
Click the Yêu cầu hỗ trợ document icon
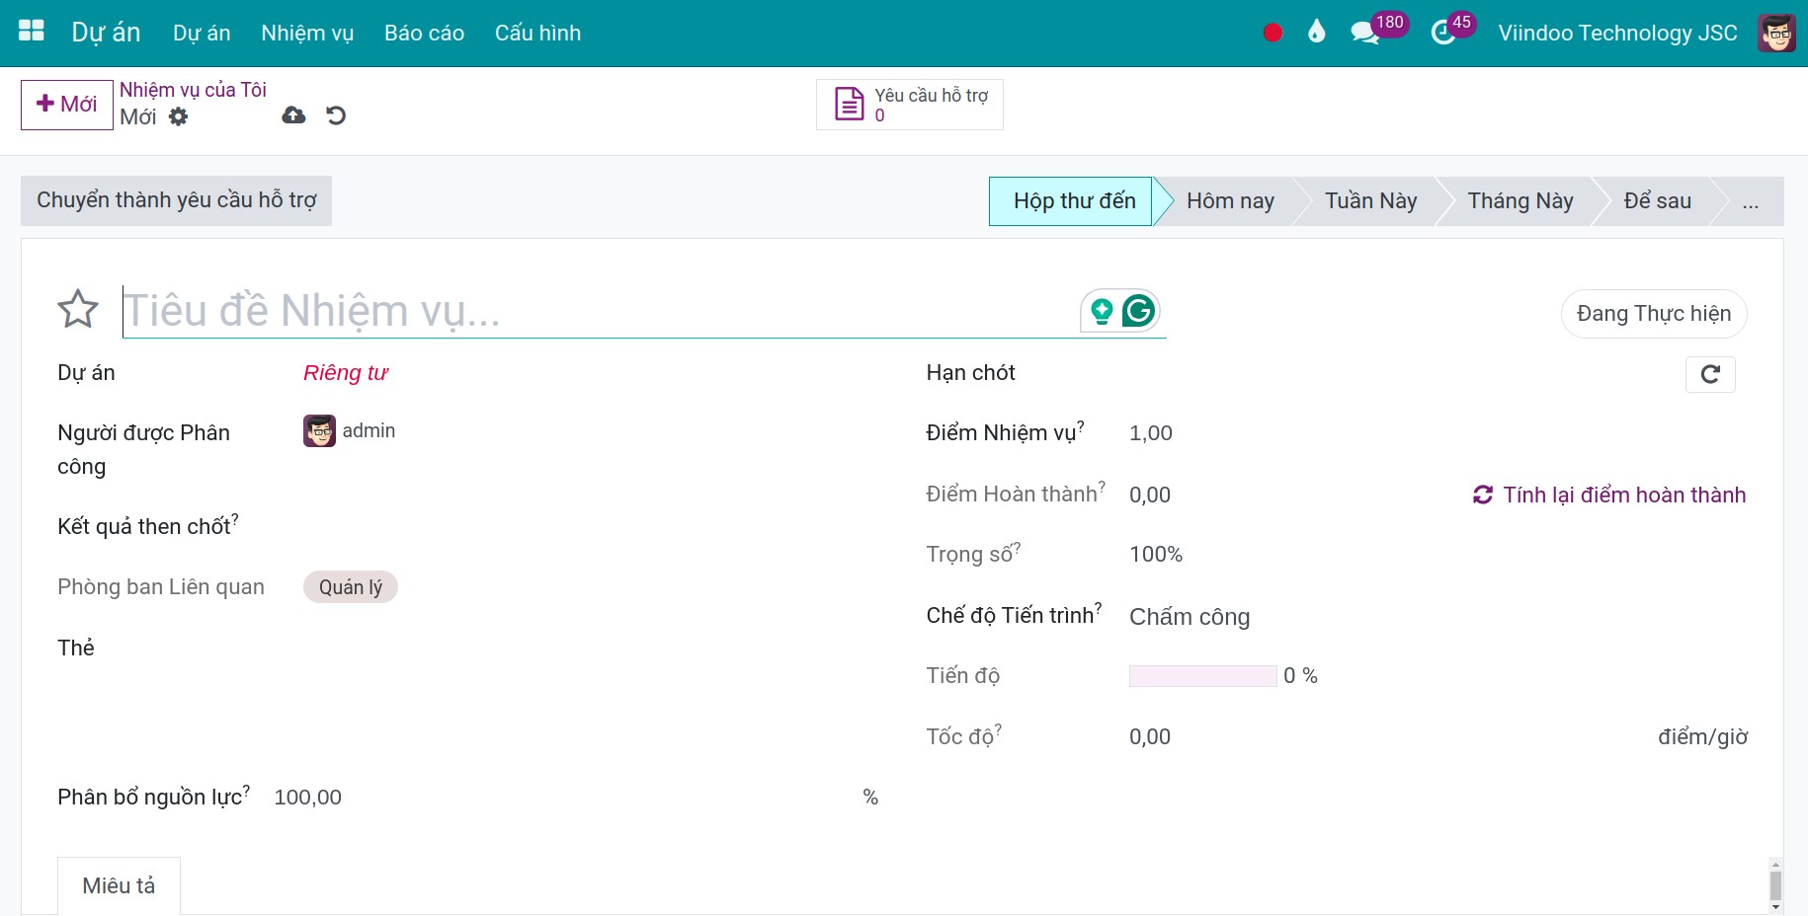pyautogui.click(x=850, y=104)
